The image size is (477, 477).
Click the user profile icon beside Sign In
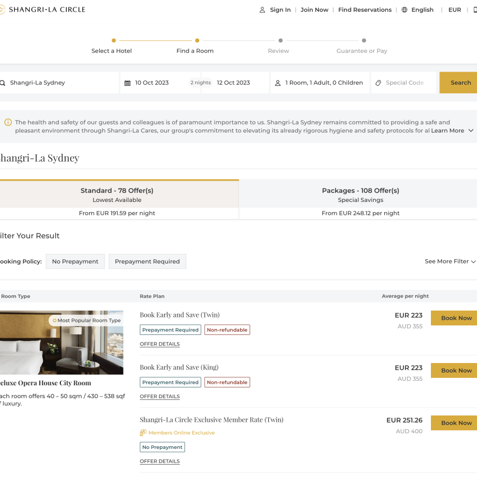[x=262, y=10]
